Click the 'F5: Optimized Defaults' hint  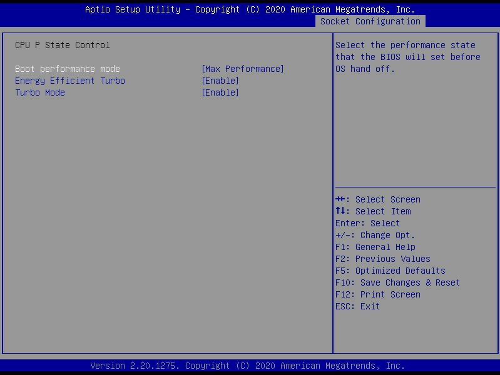390,271
